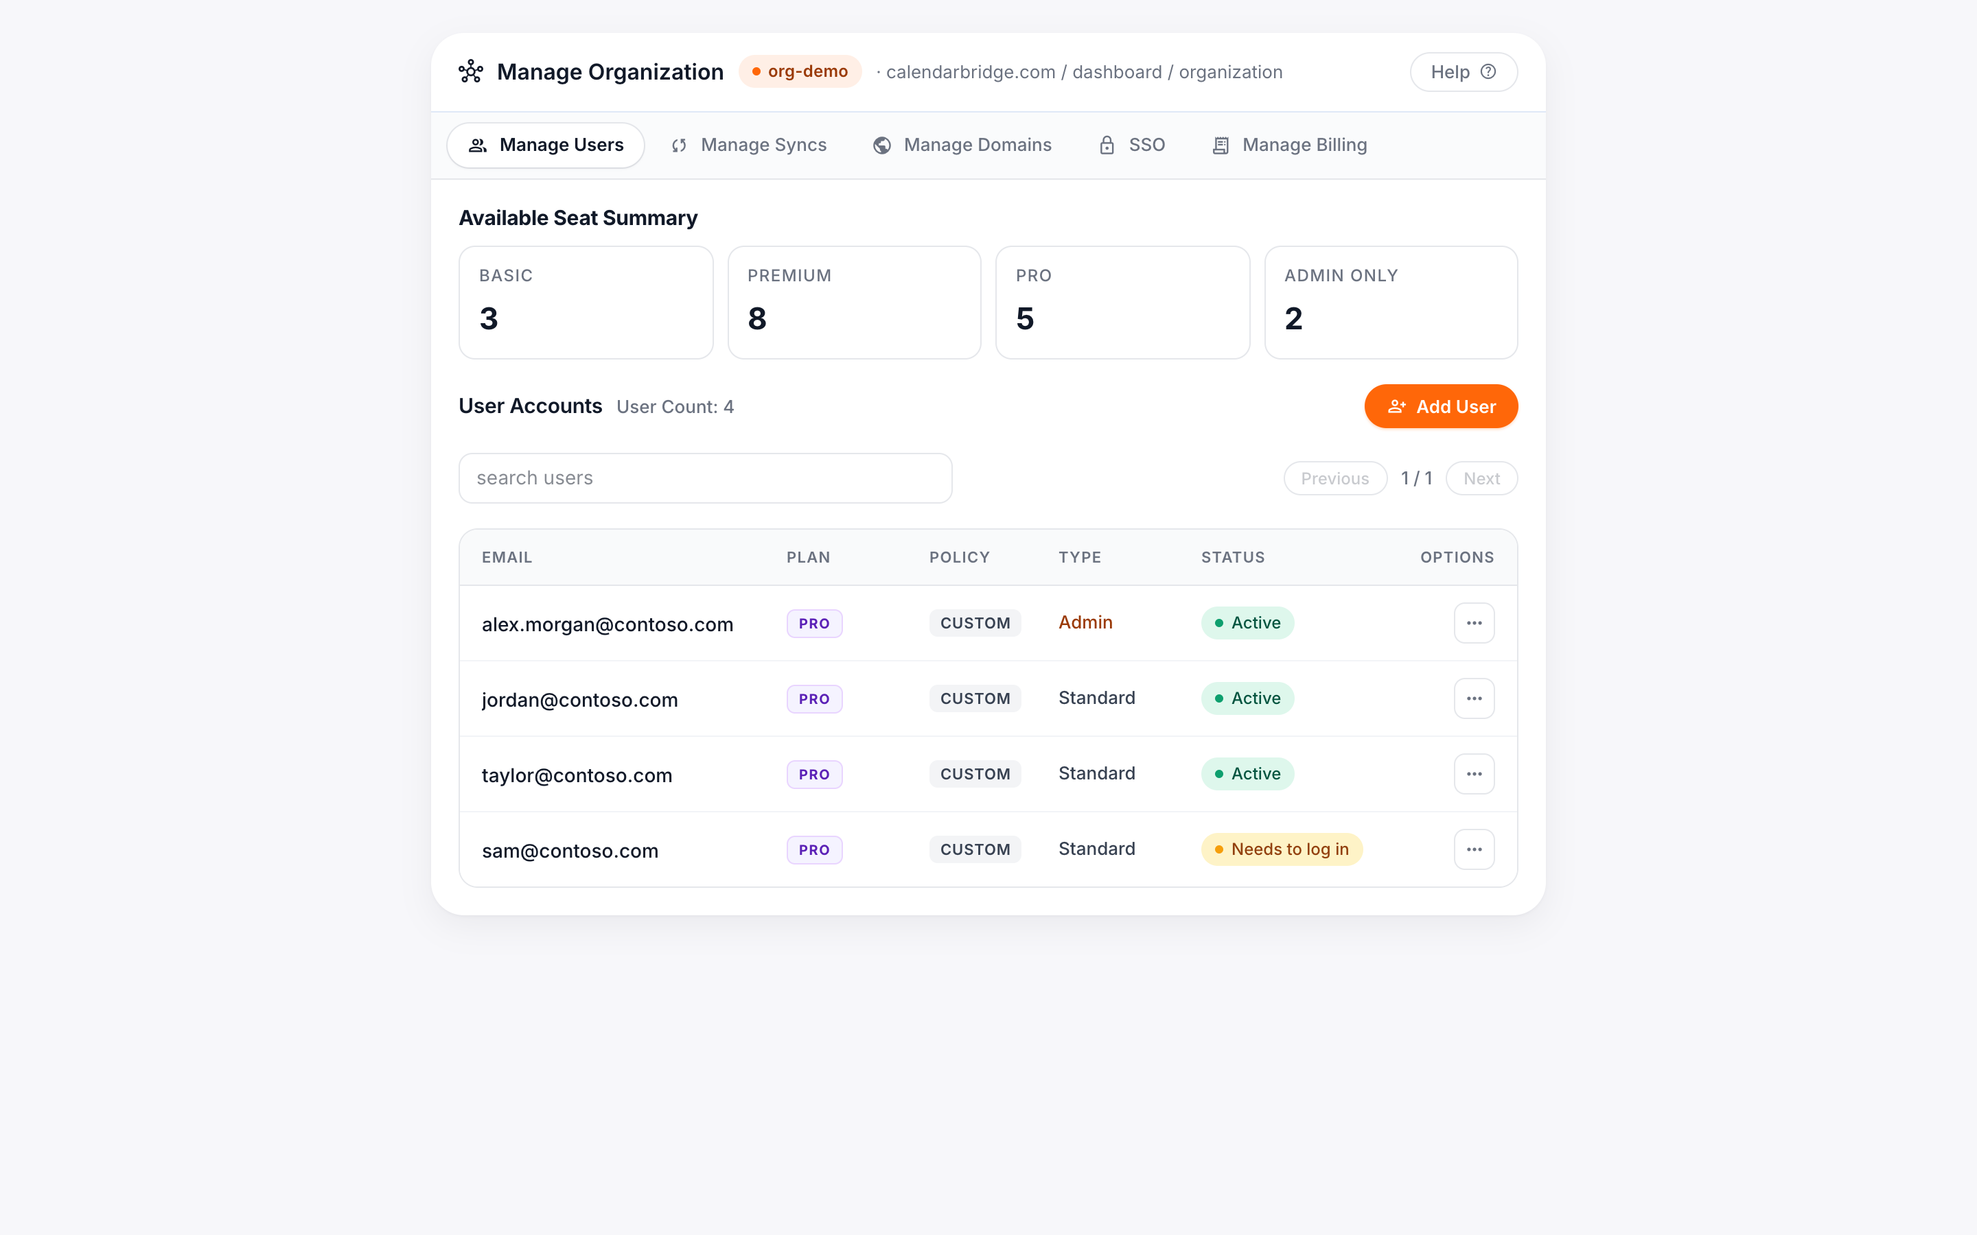Click the email taylor@contoso.com
Image resolution: width=1977 pixels, height=1235 pixels.
(577, 776)
